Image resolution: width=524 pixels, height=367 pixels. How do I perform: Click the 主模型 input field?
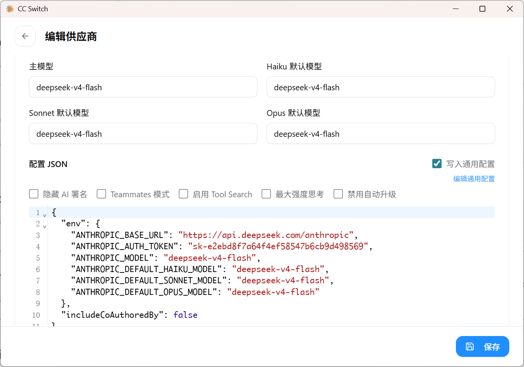click(143, 87)
